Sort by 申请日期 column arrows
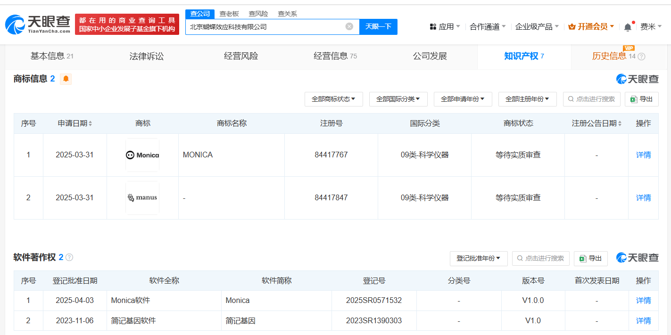Image resolution: width=671 pixels, height=335 pixels. pyautogui.click(x=90, y=123)
